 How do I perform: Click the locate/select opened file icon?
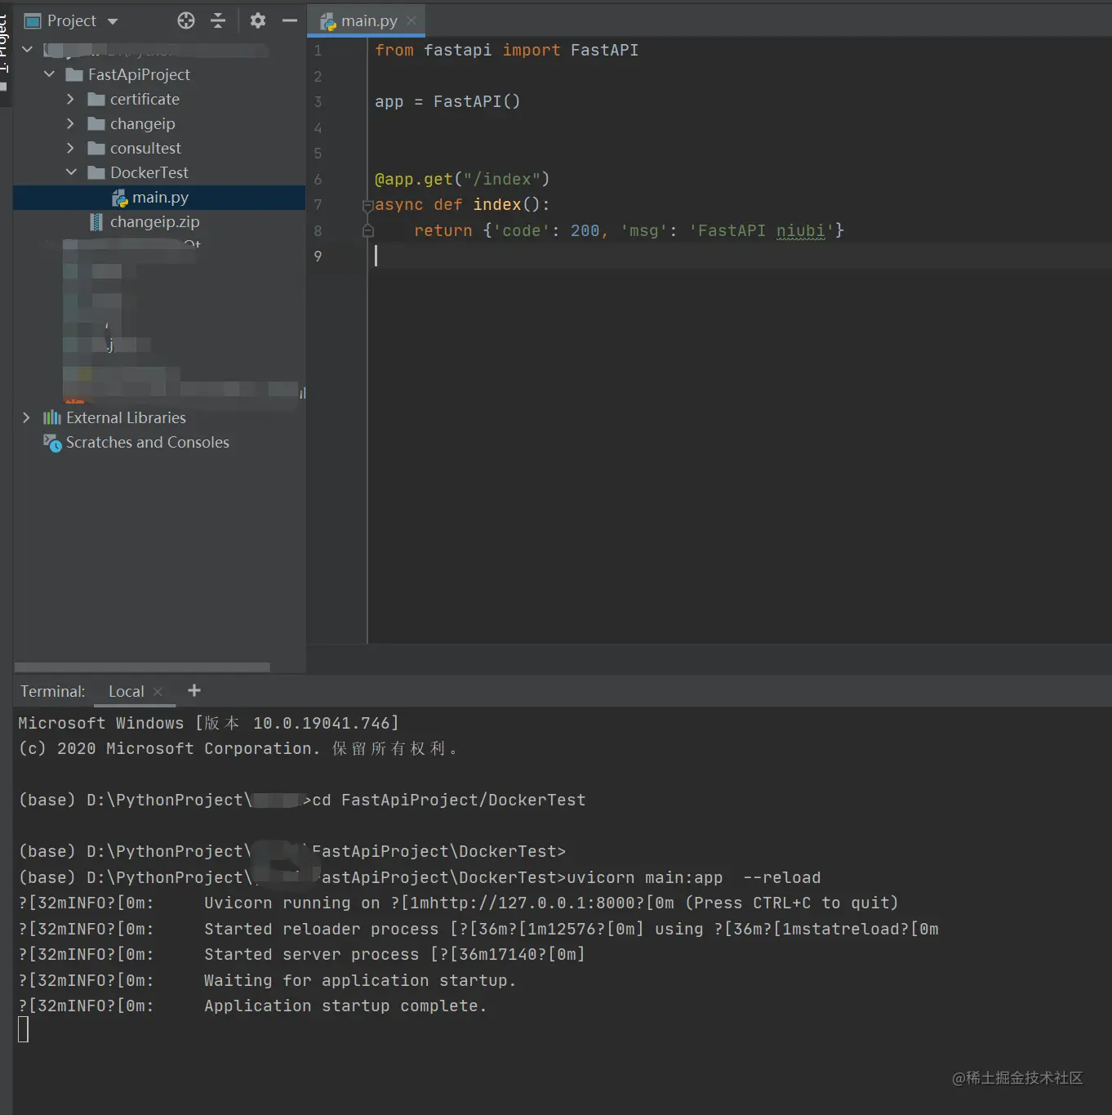coord(186,20)
